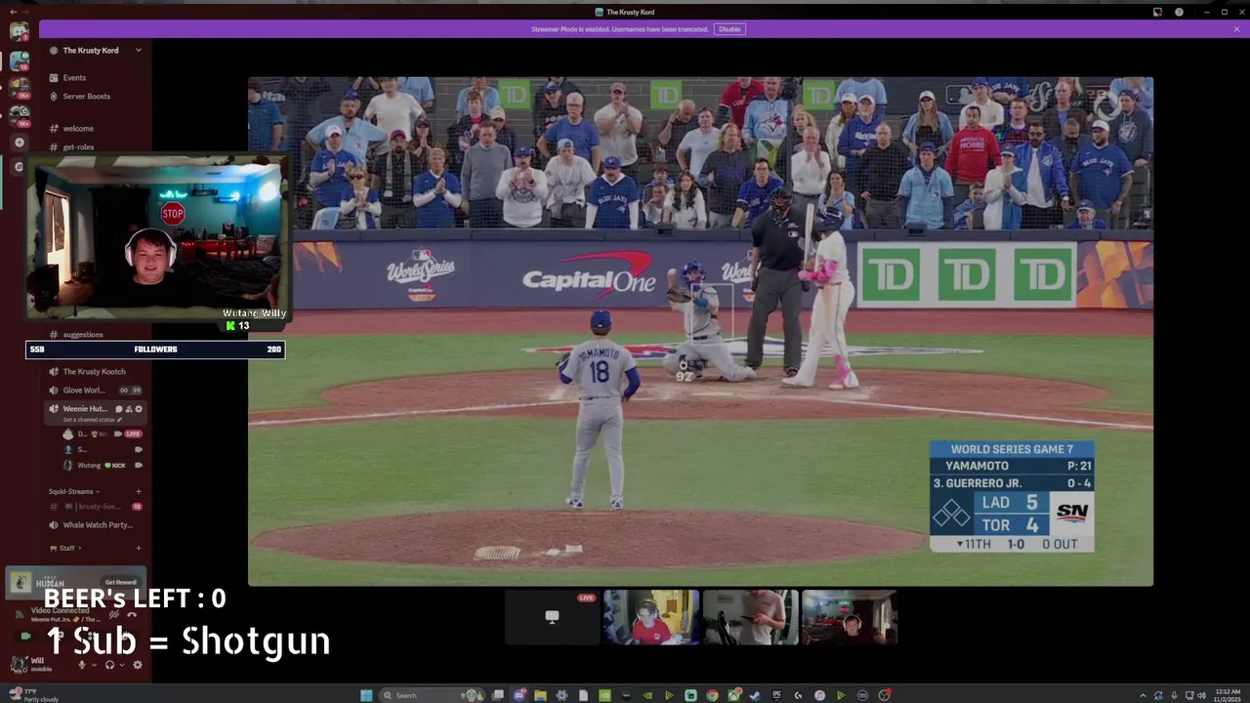Join The Krusty Kootch voice channel
1250x703 pixels.
click(94, 371)
